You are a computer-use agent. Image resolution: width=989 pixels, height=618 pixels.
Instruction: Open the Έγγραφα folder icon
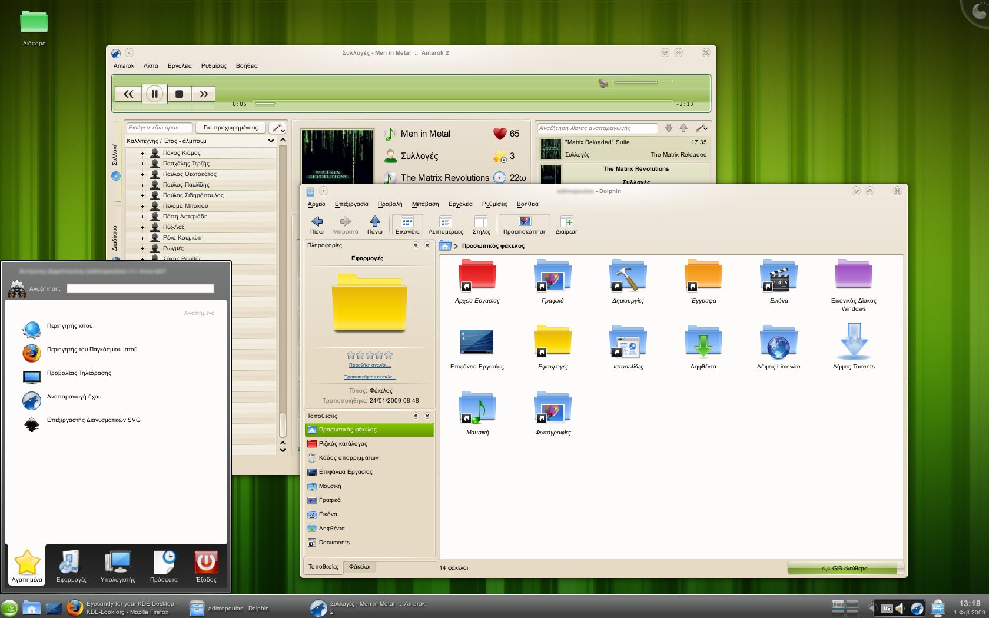(x=703, y=281)
